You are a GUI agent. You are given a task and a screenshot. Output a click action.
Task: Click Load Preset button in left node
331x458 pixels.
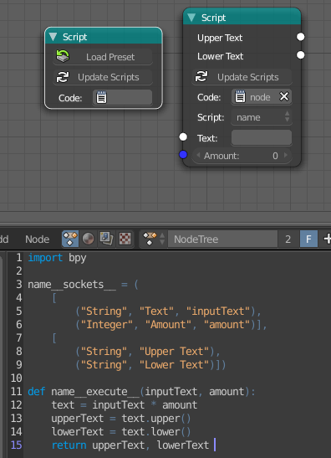103,57
